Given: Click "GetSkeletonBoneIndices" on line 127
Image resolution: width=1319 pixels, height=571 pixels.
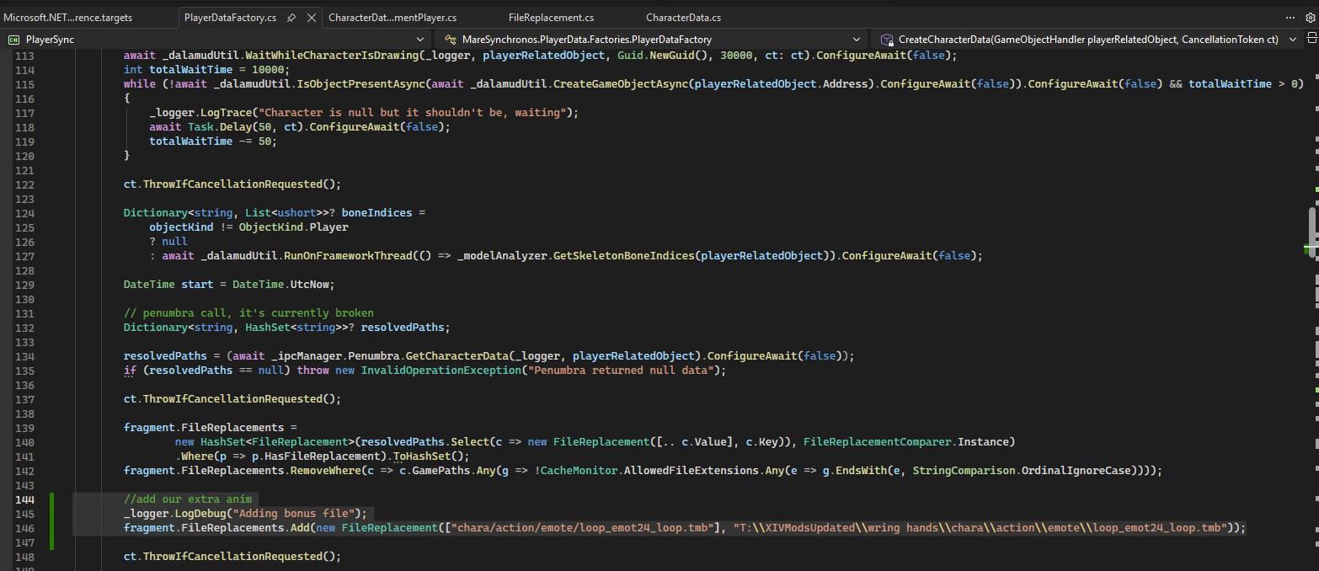Looking at the screenshot, I should pyautogui.click(x=623, y=256).
